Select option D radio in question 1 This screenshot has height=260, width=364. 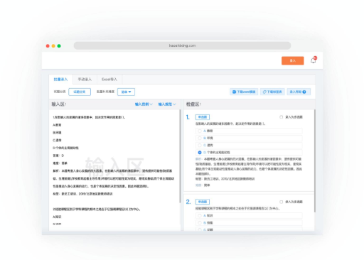point(200,153)
